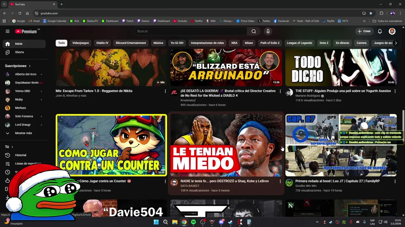This screenshot has height=227, width=405.
Task: Open Alberto del Arco subscription
Action: pos(24,74)
